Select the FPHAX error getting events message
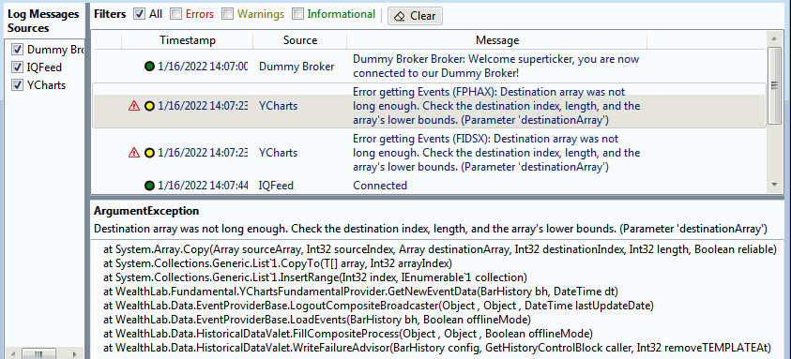Screen dimensions: 791x359 tap(496, 106)
